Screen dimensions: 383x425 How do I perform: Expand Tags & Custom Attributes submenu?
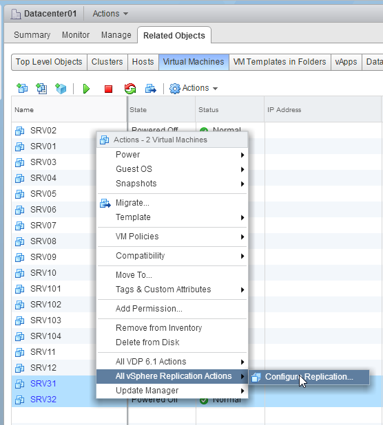pos(172,290)
